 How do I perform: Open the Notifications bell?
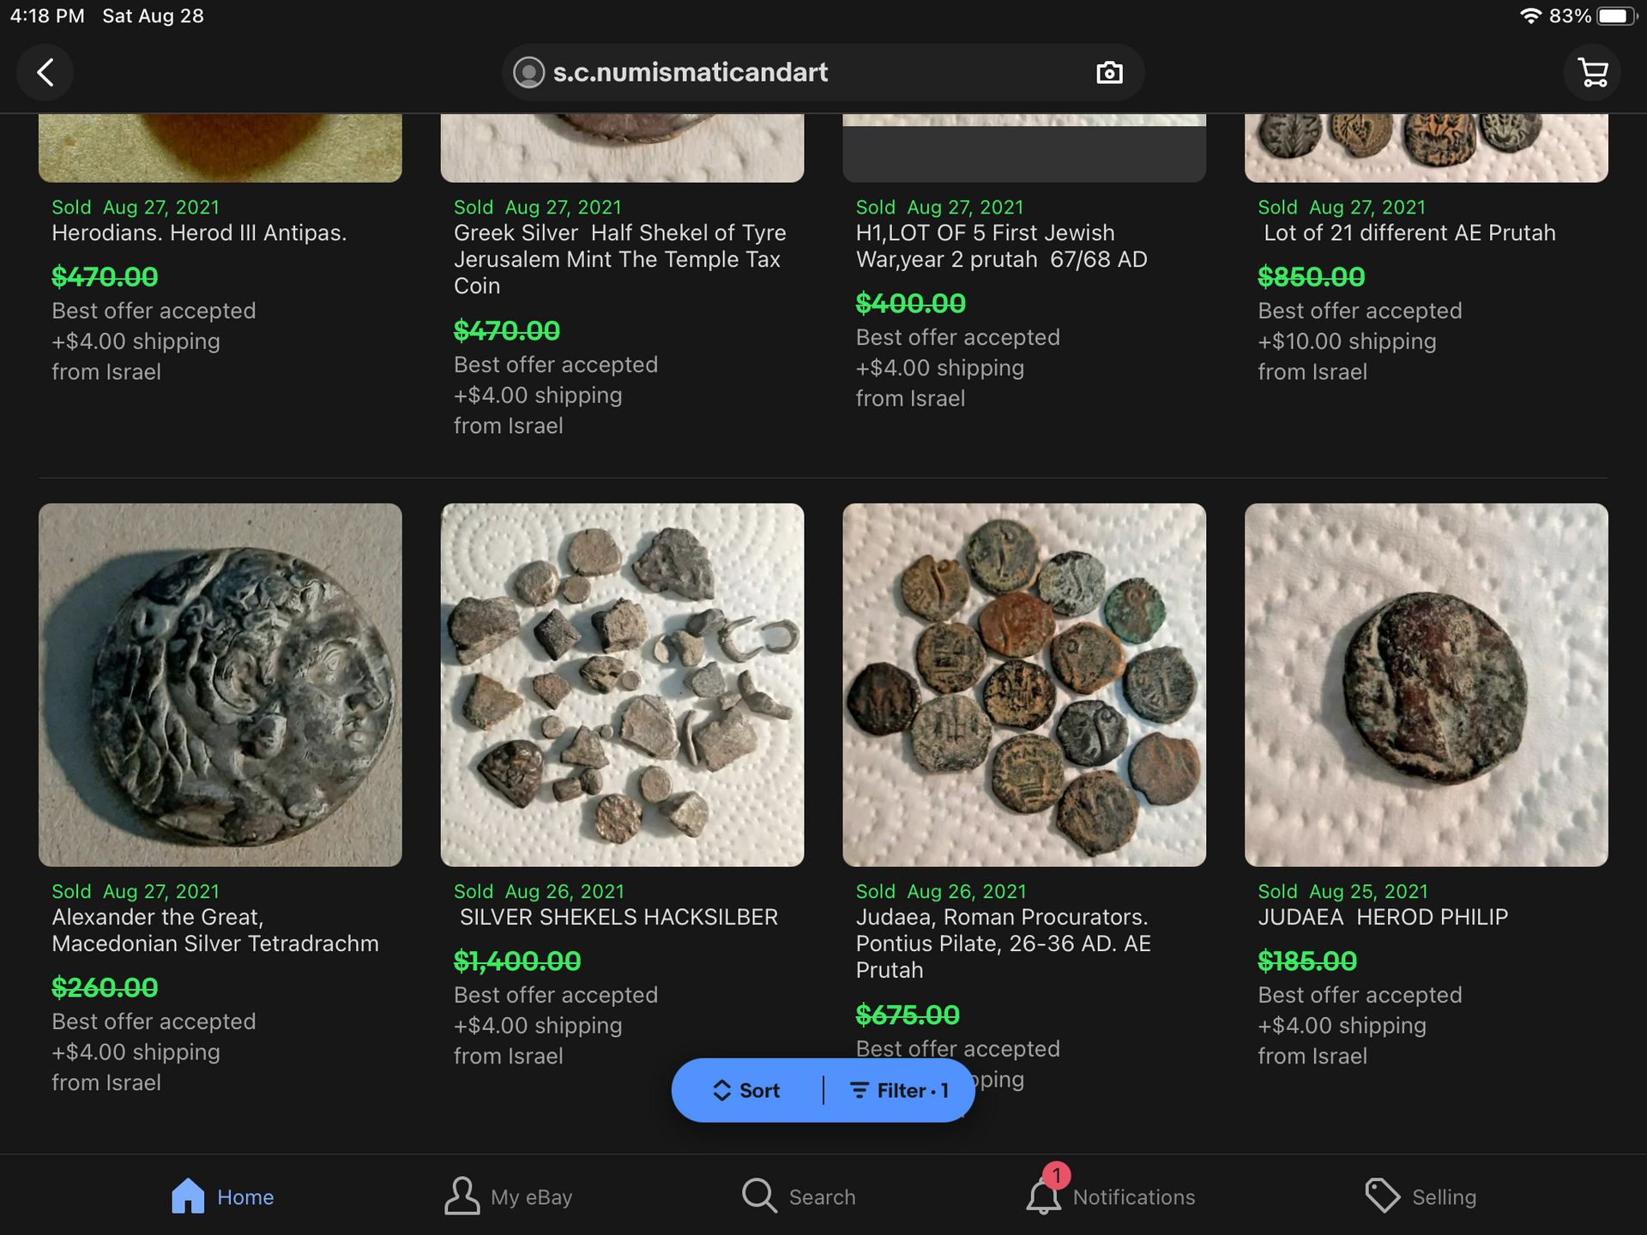pos(1044,1196)
